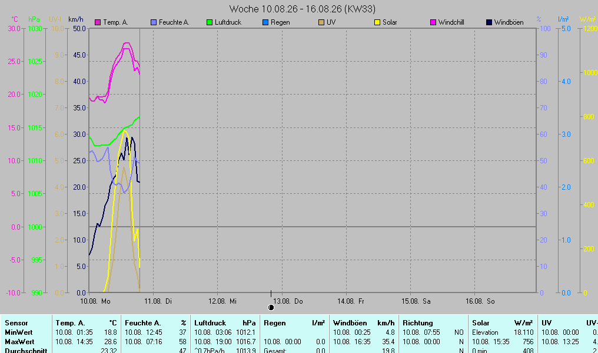
Task: Click the 'Richtung' column header
Action: pos(418,323)
